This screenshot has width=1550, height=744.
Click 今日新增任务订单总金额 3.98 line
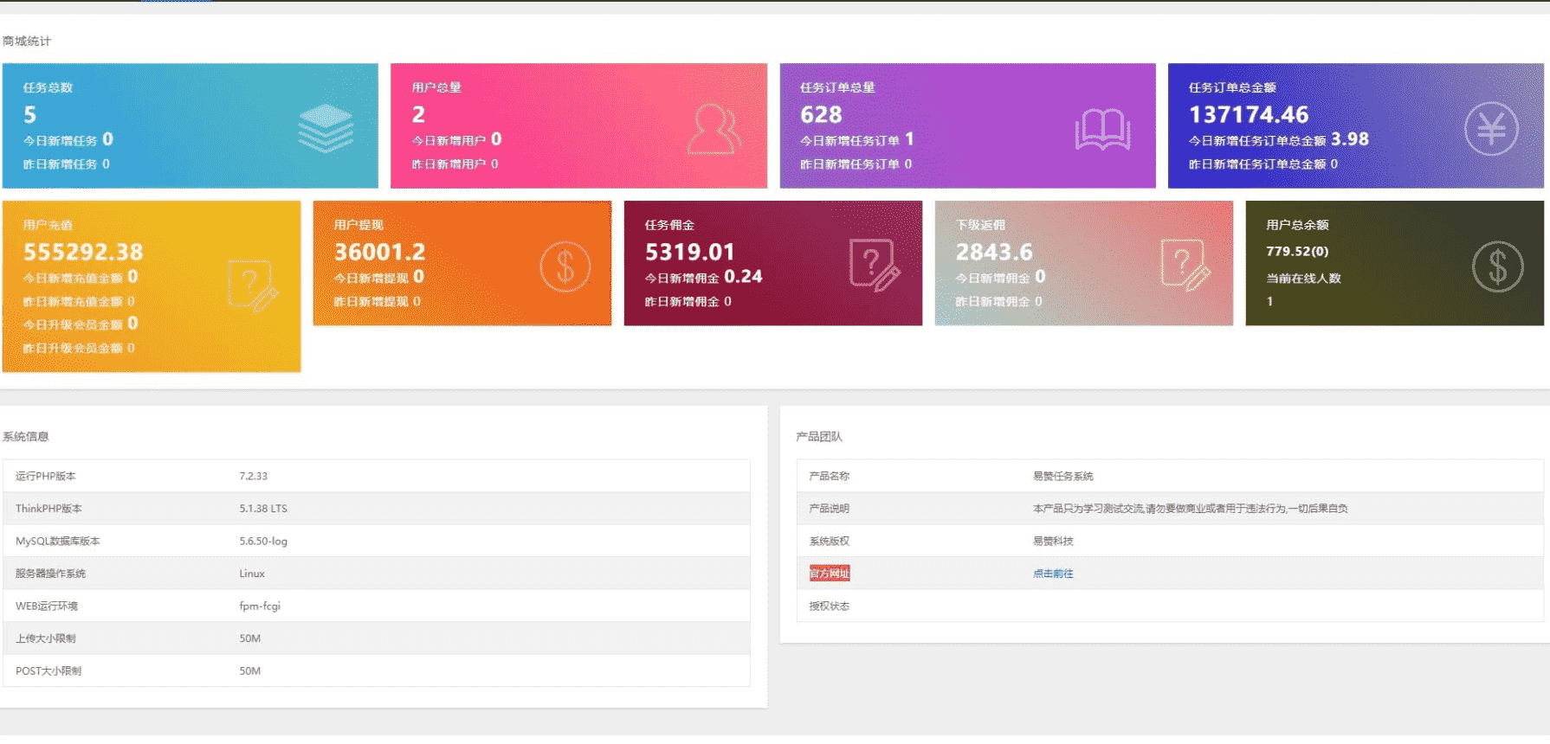[1279, 139]
